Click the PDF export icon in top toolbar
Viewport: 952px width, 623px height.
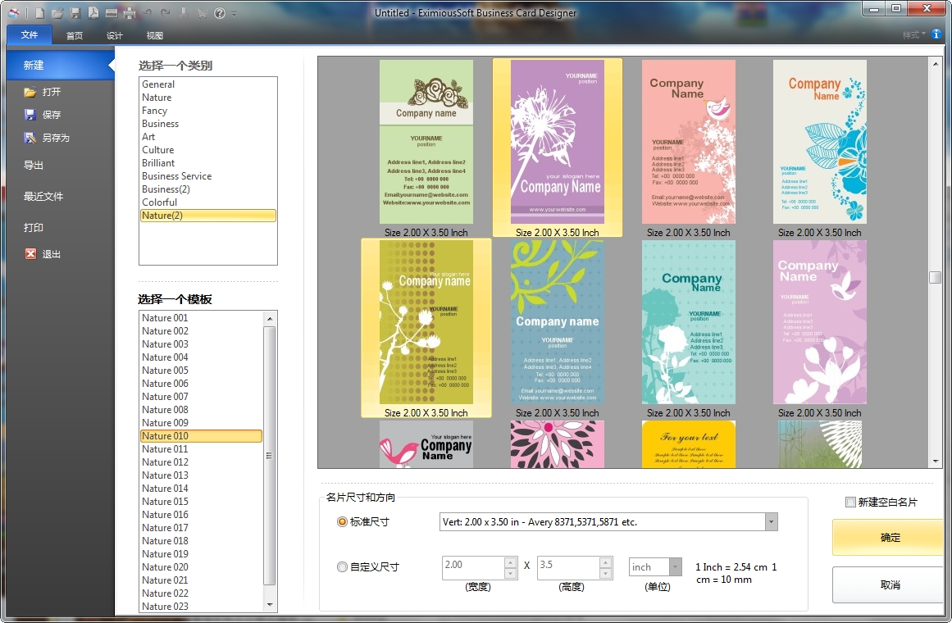tap(93, 13)
